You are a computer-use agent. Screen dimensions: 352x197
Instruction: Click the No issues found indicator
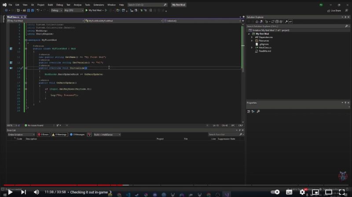coord(34,125)
